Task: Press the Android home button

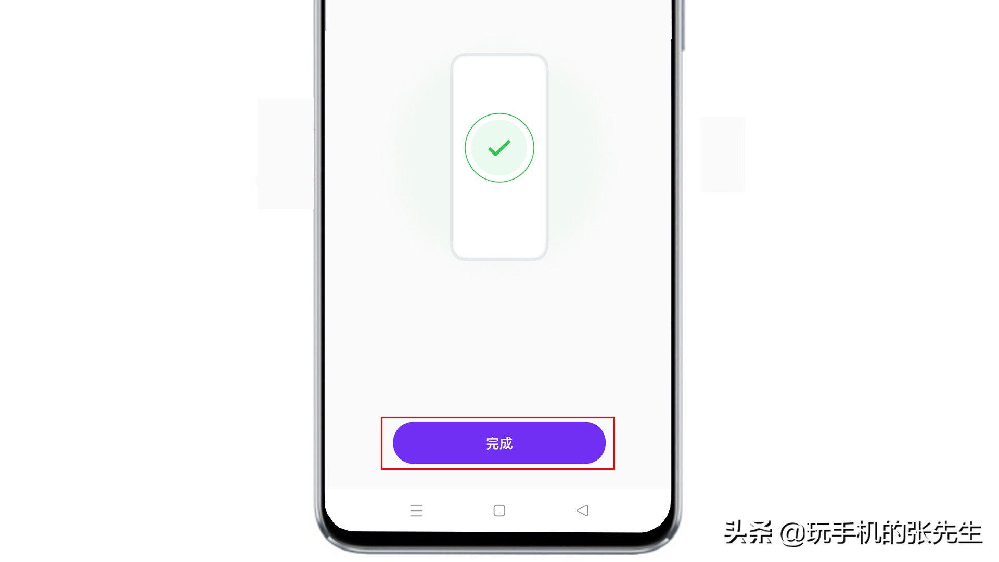Action: click(499, 510)
